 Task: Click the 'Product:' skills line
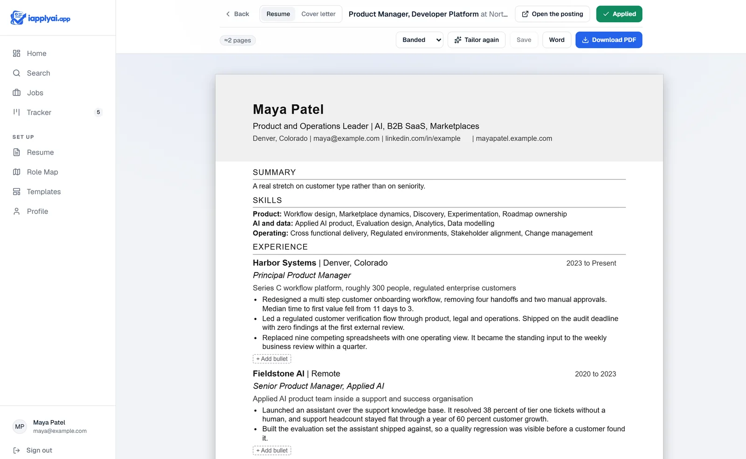[410, 214]
